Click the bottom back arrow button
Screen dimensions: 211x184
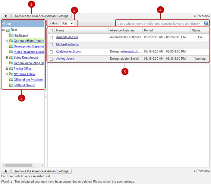pyautogui.click(x=6, y=171)
